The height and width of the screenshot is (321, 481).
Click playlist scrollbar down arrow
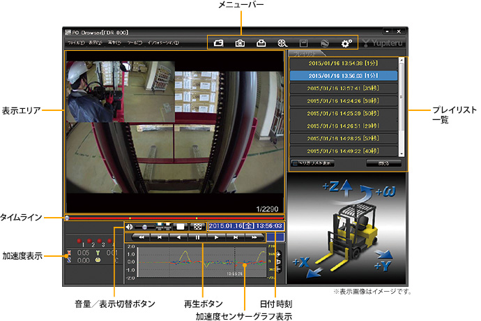402,154
